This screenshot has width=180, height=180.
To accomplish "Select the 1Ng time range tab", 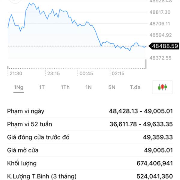I will pyautogui.click(x=19, y=87).
